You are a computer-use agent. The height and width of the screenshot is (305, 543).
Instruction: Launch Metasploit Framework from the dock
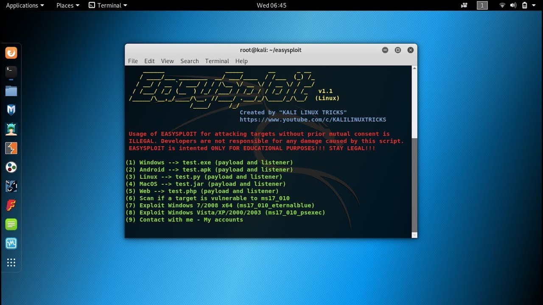pyautogui.click(x=11, y=110)
